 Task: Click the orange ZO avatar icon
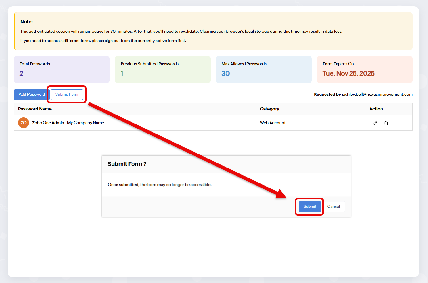pyautogui.click(x=23, y=123)
